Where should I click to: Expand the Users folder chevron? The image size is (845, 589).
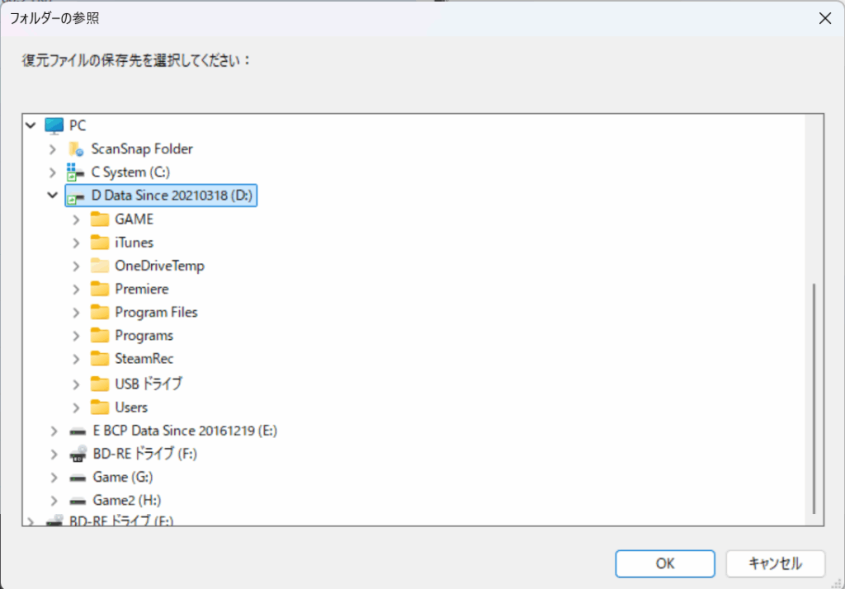(77, 408)
